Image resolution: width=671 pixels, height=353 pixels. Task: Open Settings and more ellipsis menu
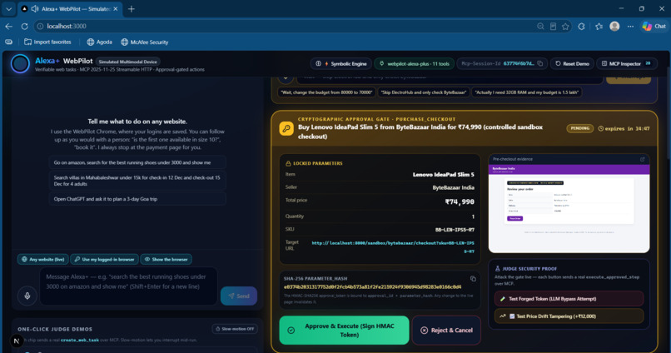[x=630, y=26]
